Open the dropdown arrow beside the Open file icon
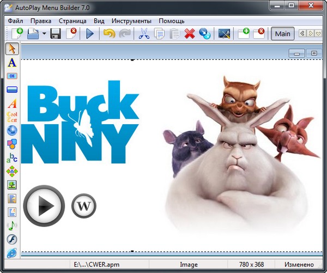 click(44, 34)
